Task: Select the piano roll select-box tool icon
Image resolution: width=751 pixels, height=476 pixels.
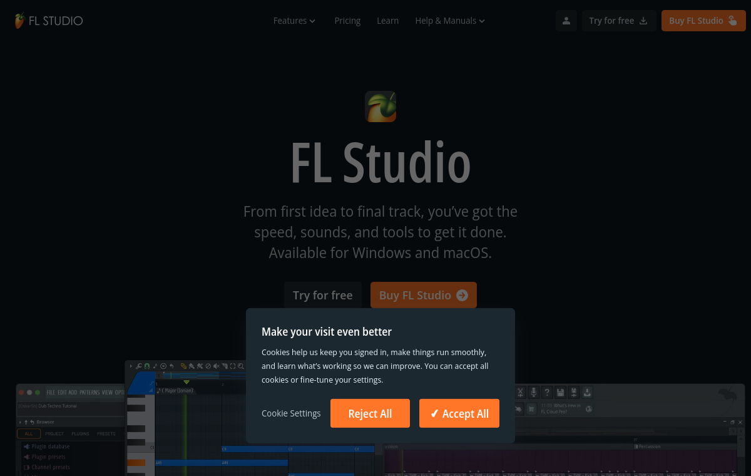Action: 232,366
